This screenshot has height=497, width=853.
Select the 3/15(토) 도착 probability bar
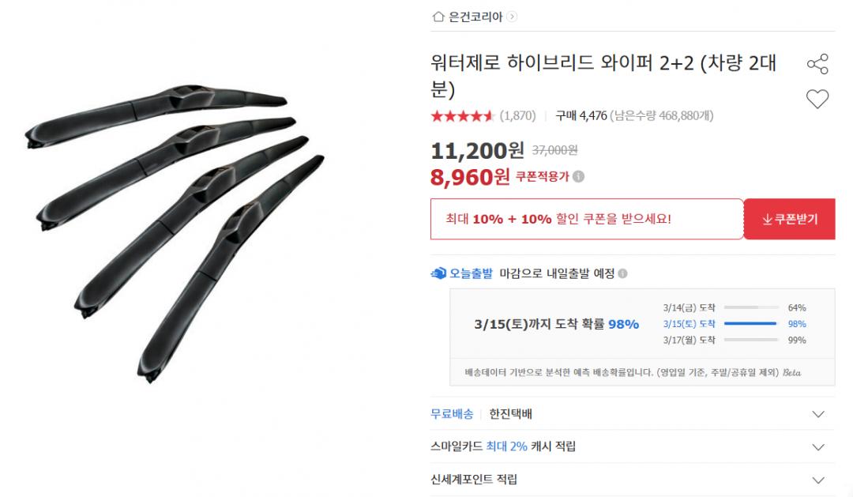[x=750, y=324]
